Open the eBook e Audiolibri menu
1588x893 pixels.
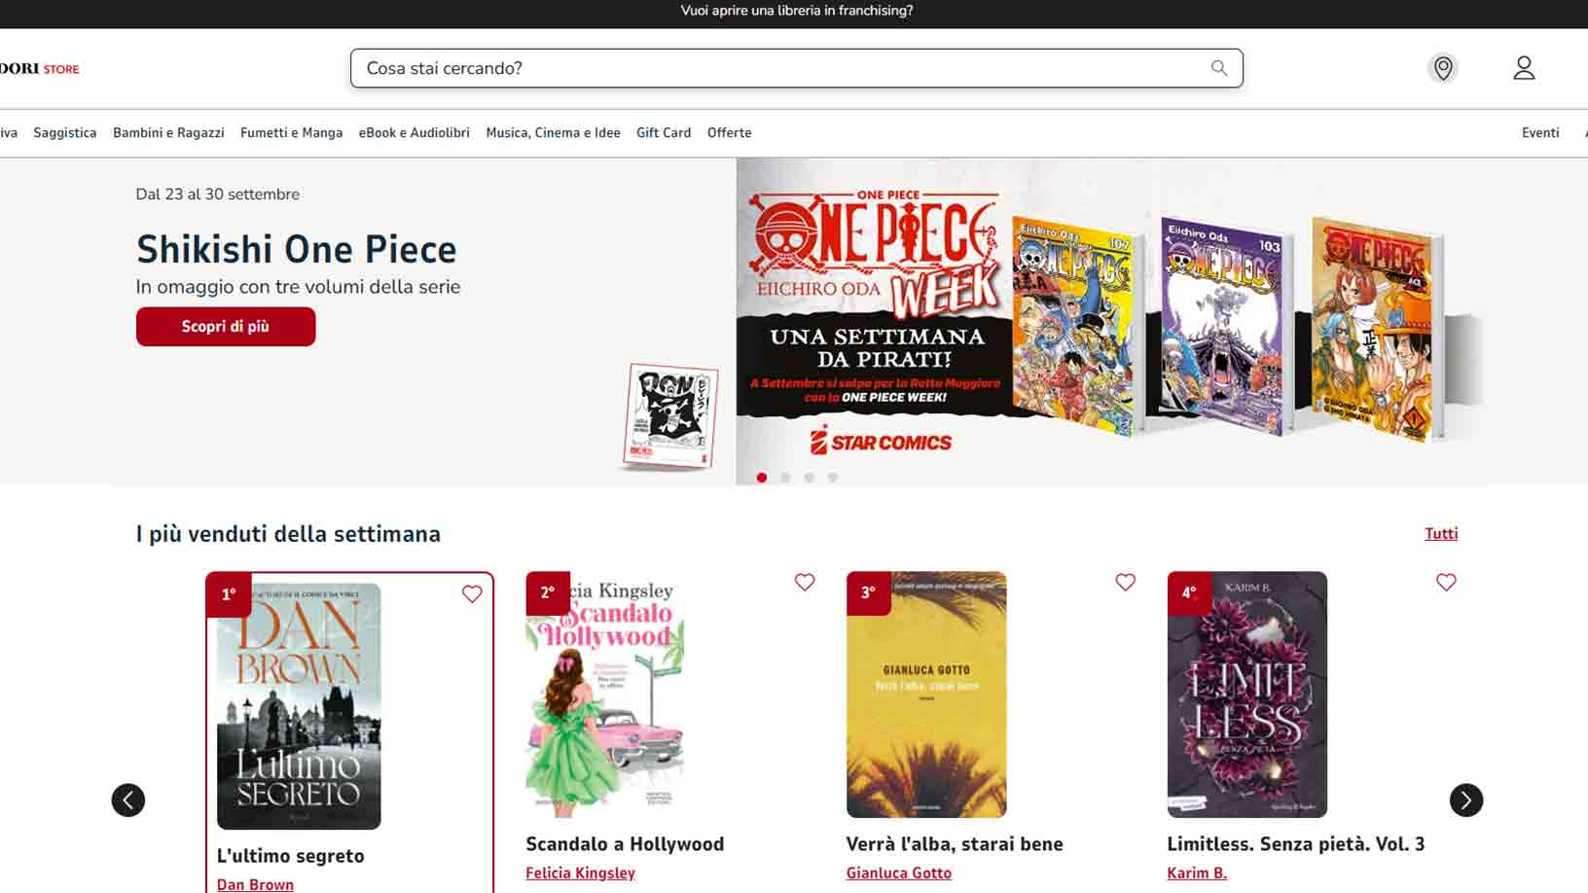(x=415, y=132)
